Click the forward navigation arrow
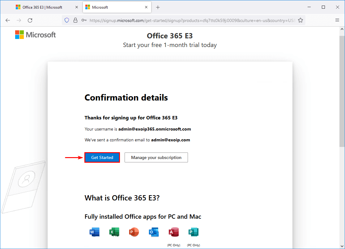 click(x=19, y=20)
